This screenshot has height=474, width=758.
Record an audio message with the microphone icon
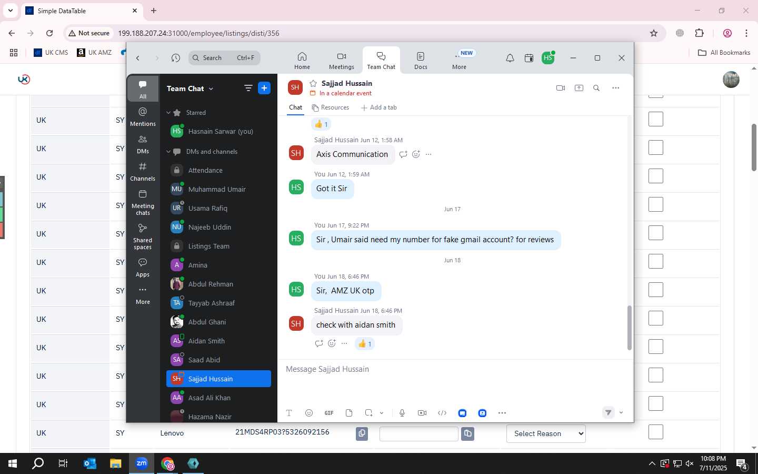[x=402, y=413]
